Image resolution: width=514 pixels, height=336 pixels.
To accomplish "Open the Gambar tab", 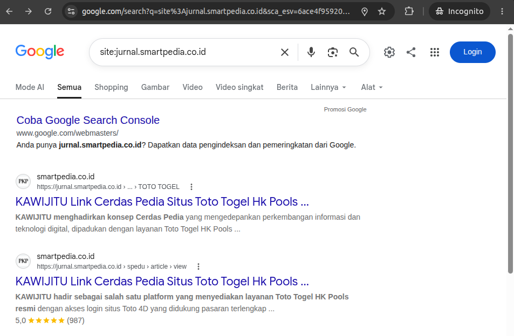I will [155, 87].
